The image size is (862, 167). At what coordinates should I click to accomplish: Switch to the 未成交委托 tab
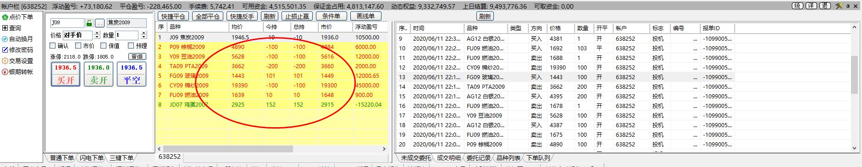pos(415,158)
